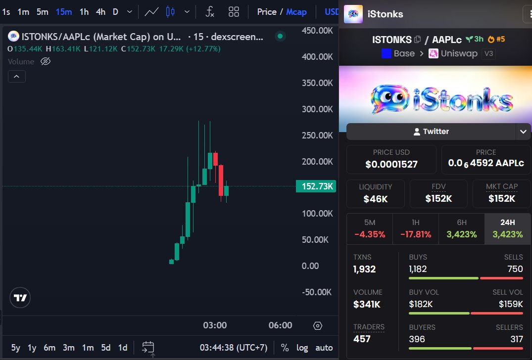Select the 1s timeframe
This screenshot has height=360, width=532.
pyautogui.click(x=6, y=12)
